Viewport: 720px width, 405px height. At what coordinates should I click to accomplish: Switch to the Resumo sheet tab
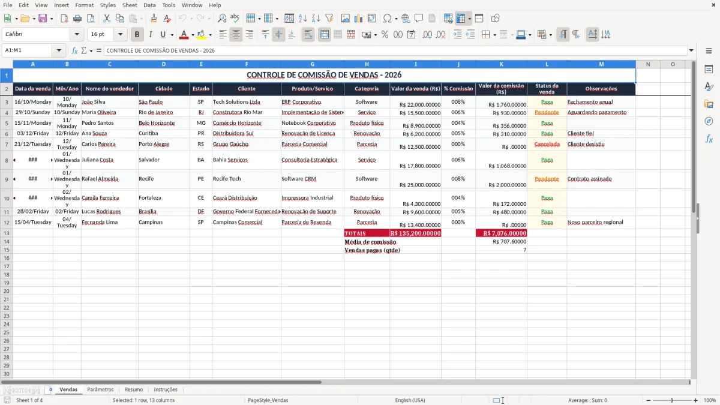(x=134, y=389)
